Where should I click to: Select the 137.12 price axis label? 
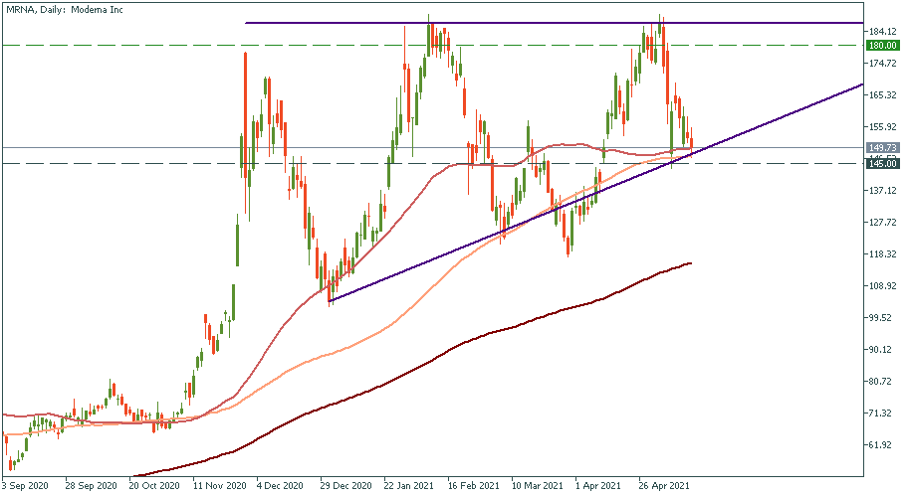click(877, 191)
